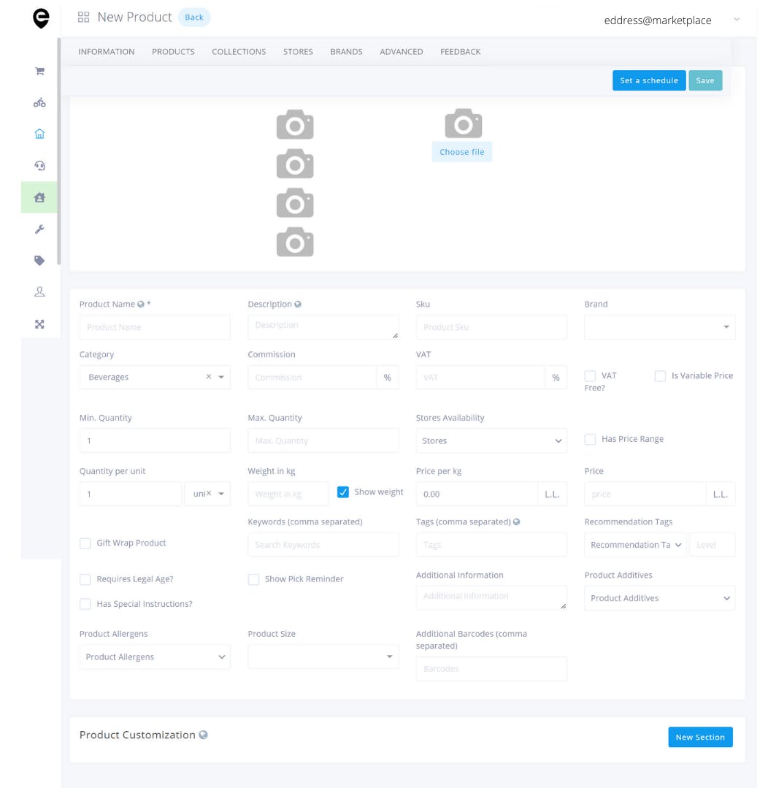The width and height of the screenshot is (768, 788).
Task: Enable Gift Wrap Product
Action: (x=85, y=543)
